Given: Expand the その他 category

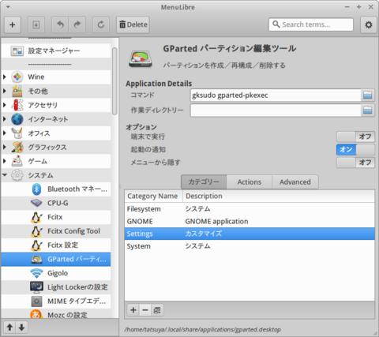Looking at the screenshot, I should [x=5, y=91].
